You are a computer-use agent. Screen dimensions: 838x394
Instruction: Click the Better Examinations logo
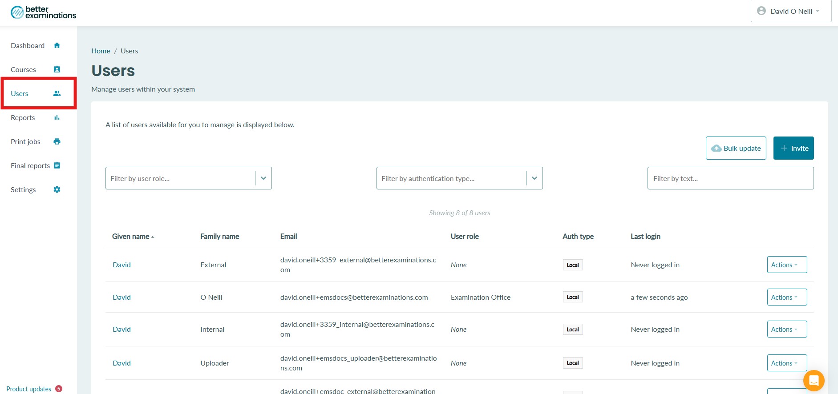[43, 12]
